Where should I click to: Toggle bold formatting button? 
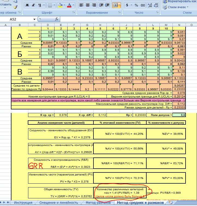tap(27, 5)
